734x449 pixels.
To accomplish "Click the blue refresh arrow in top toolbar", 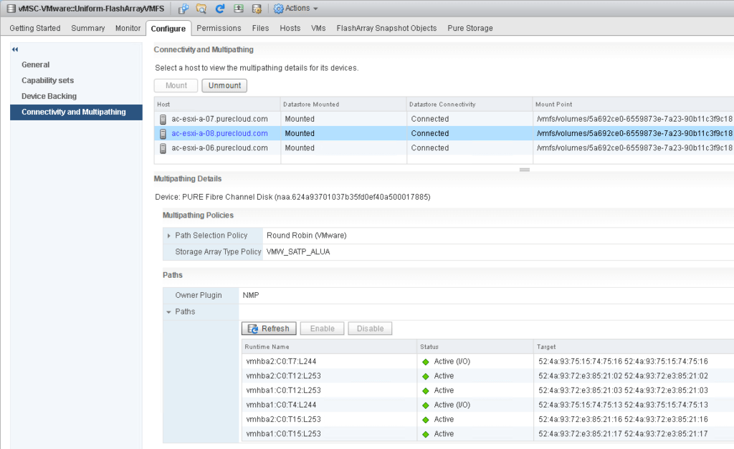I will (219, 9).
